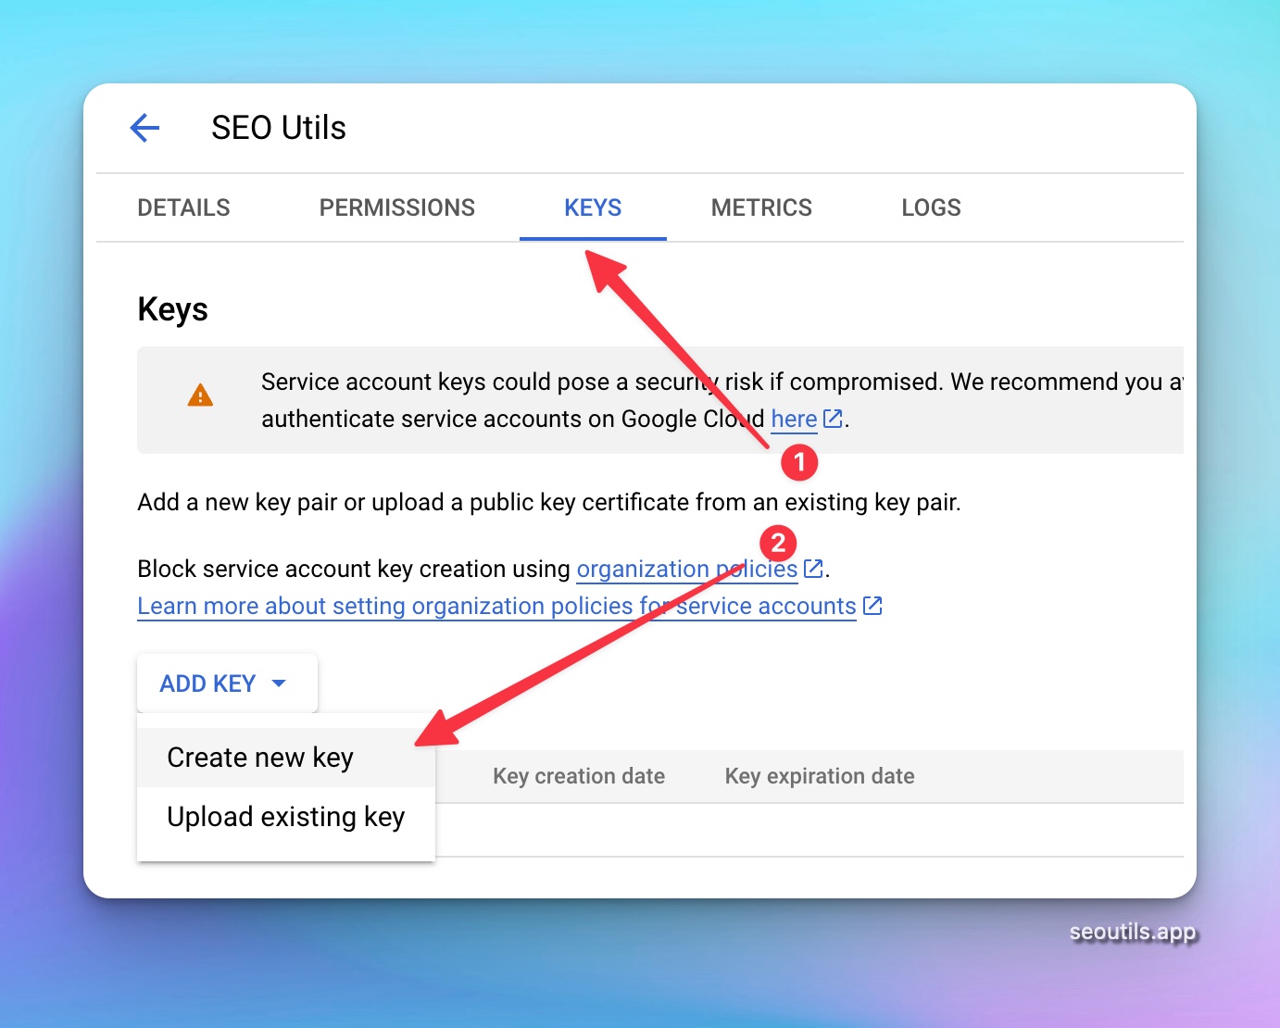This screenshot has height=1028, width=1280.
Task: Click the 'SEO Utils' page title
Action: click(278, 128)
